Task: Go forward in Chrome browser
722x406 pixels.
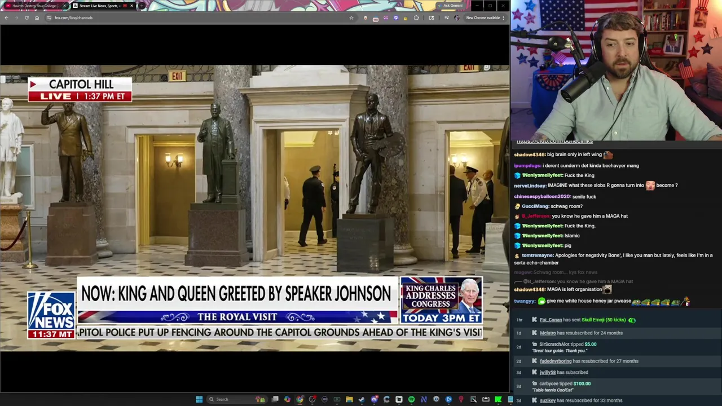Action: click(16, 17)
